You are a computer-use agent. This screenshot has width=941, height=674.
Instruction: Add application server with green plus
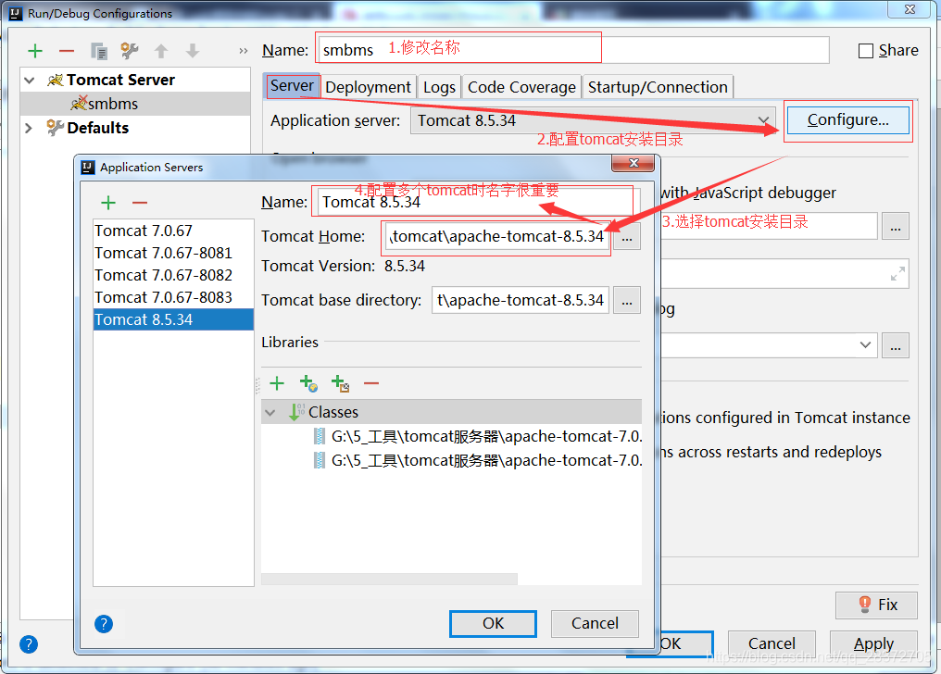pos(108,203)
